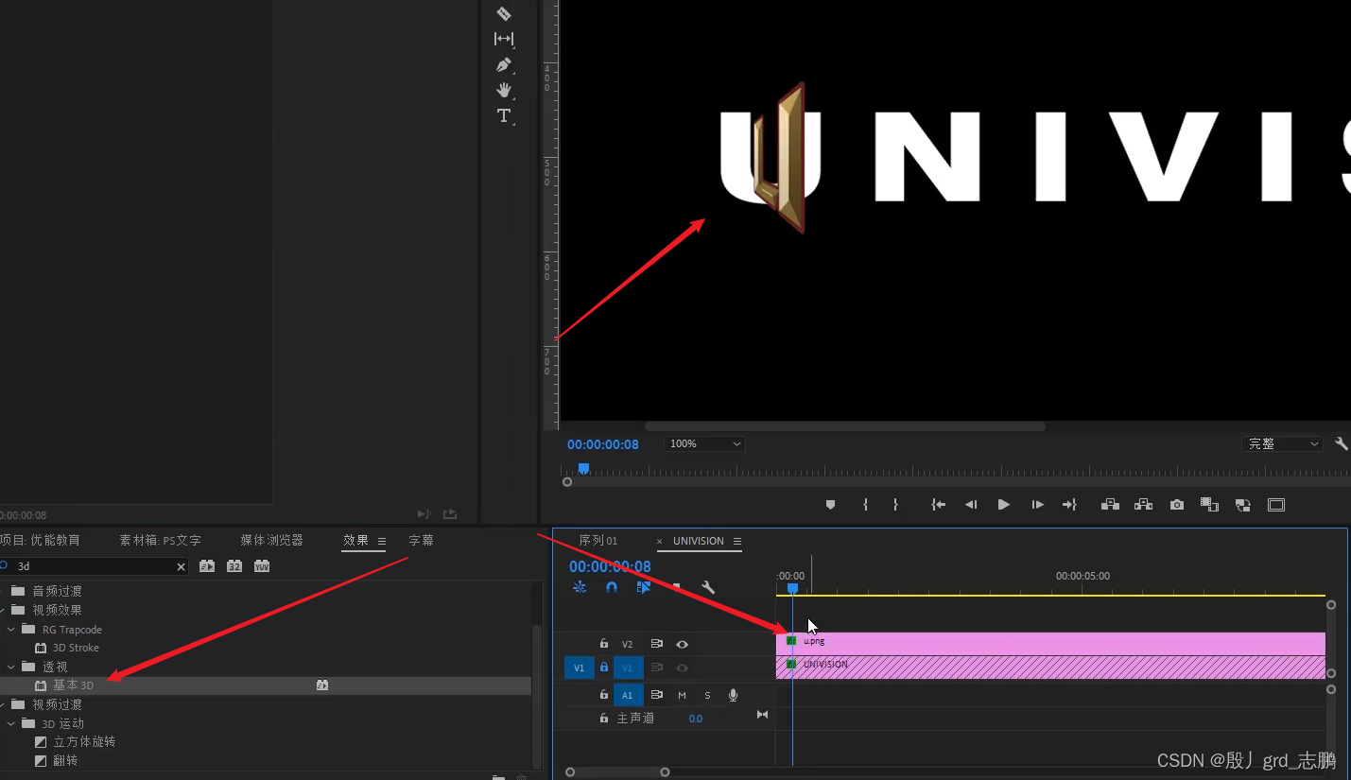Toggle nest sequence insert mode in timeline
This screenshot has height=780, width=1351.
pyautogui.click(x=580, y=587)
